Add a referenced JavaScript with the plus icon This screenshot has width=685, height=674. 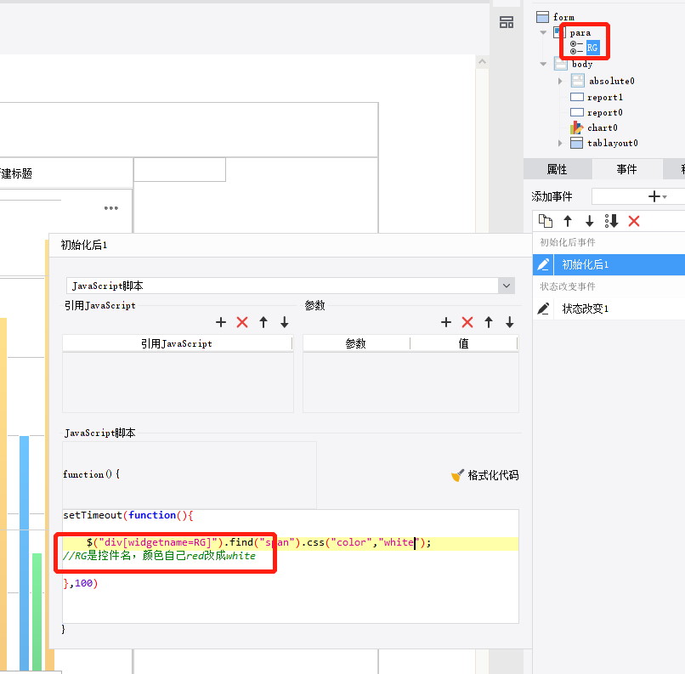[x=221, y=322]
